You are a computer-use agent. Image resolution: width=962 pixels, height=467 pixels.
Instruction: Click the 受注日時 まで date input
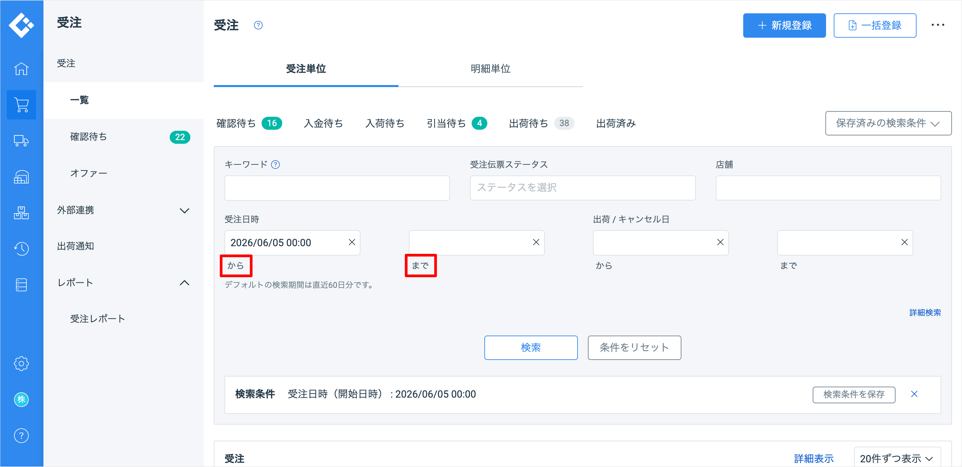tap(476, 243)
